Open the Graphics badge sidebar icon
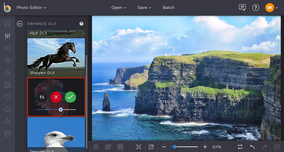The image size is (284, 152). pos(8,109)
